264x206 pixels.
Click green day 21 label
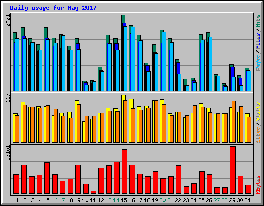[x=170, y=200]
